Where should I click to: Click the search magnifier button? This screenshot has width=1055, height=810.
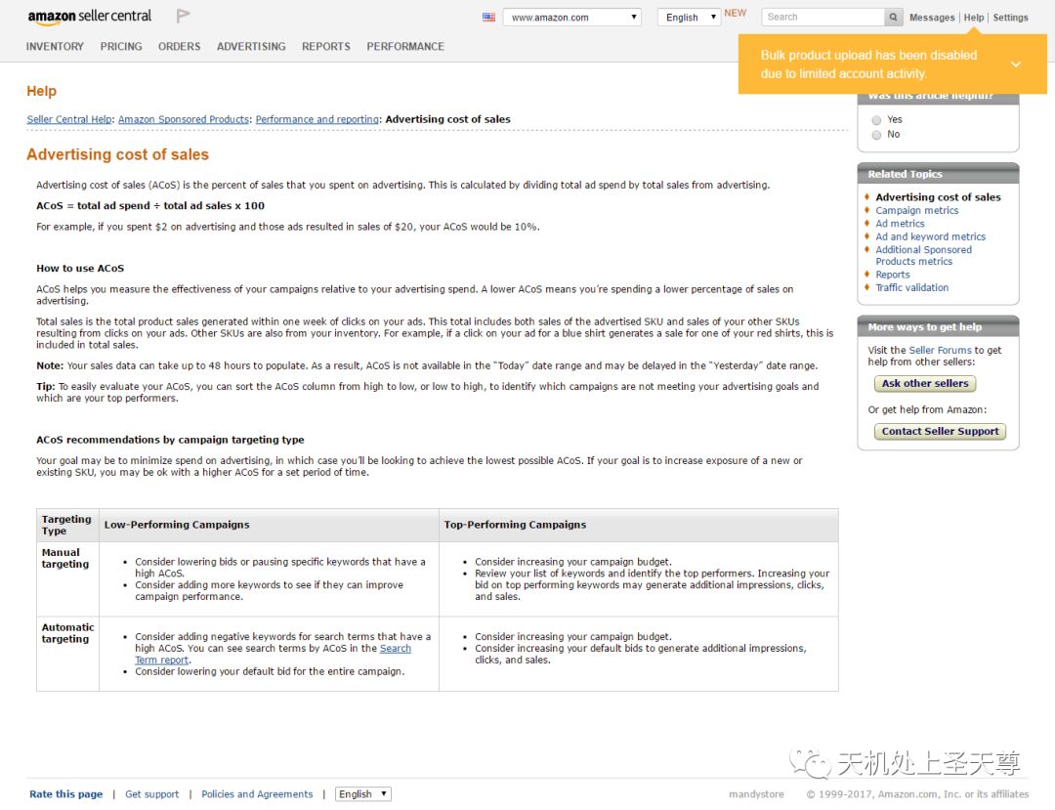[893, 17]
